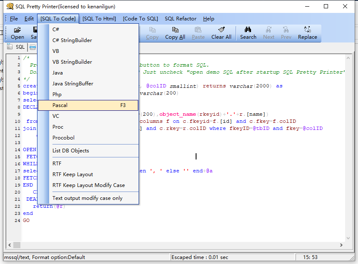Choose C# from the menu
358x264 pixels.
point(88,29)
